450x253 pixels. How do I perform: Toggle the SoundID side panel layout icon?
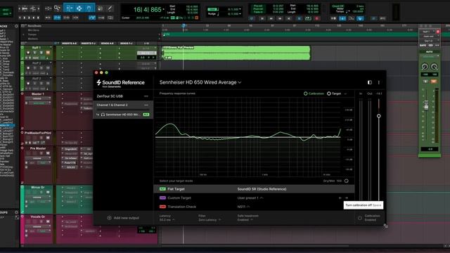(370, 82)
